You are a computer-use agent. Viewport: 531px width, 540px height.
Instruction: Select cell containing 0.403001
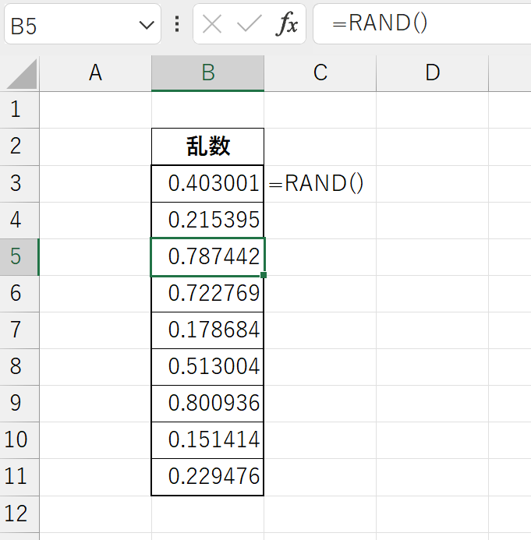pyautogui.click(x=207, y=184)
